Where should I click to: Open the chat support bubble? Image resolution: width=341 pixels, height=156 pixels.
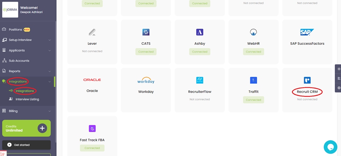[x=330, y=147]
